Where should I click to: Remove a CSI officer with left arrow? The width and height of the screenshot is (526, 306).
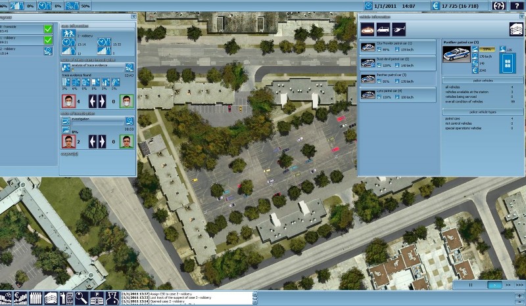click(93, 101)
